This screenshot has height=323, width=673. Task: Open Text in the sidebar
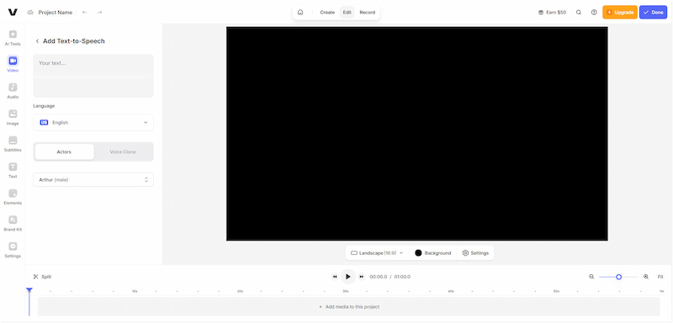point(13,170)
